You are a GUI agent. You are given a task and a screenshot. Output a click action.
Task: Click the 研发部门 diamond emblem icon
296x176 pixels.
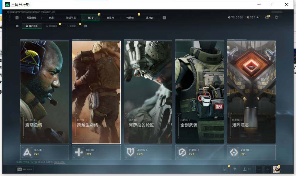(x=234, y=152)
